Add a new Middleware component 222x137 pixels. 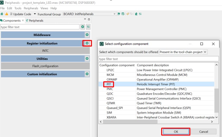coord(87,35)
